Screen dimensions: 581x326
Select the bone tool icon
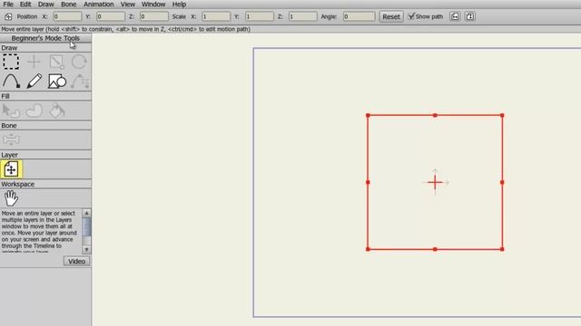[x=11, y=139]
